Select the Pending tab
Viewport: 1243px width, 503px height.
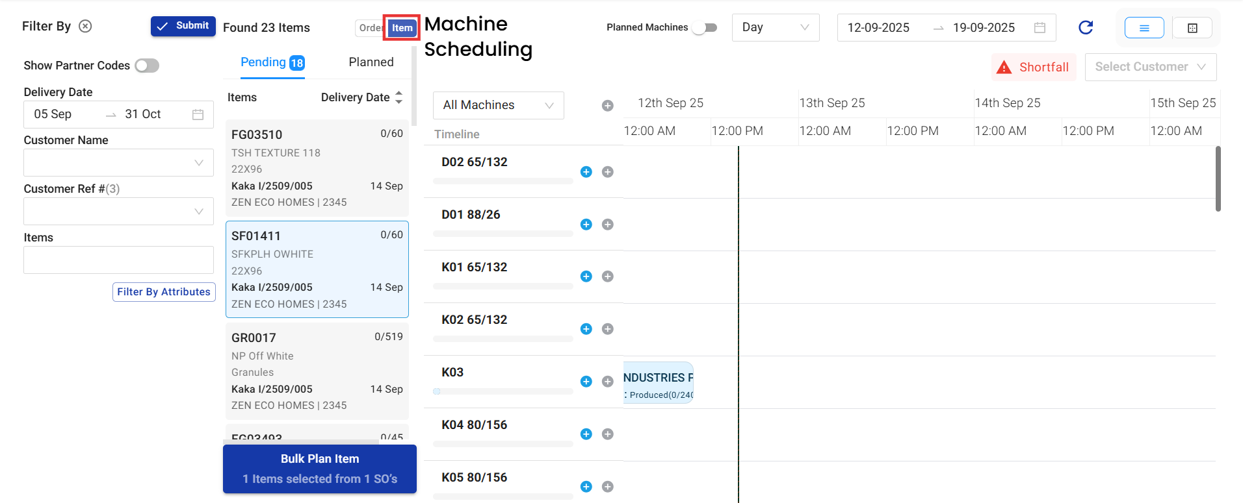[x=272, y=62]
